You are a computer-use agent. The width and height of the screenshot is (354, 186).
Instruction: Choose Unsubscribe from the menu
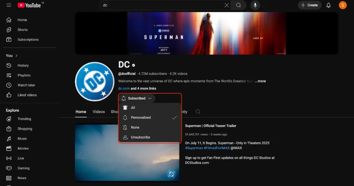click(x=150, y=137)
